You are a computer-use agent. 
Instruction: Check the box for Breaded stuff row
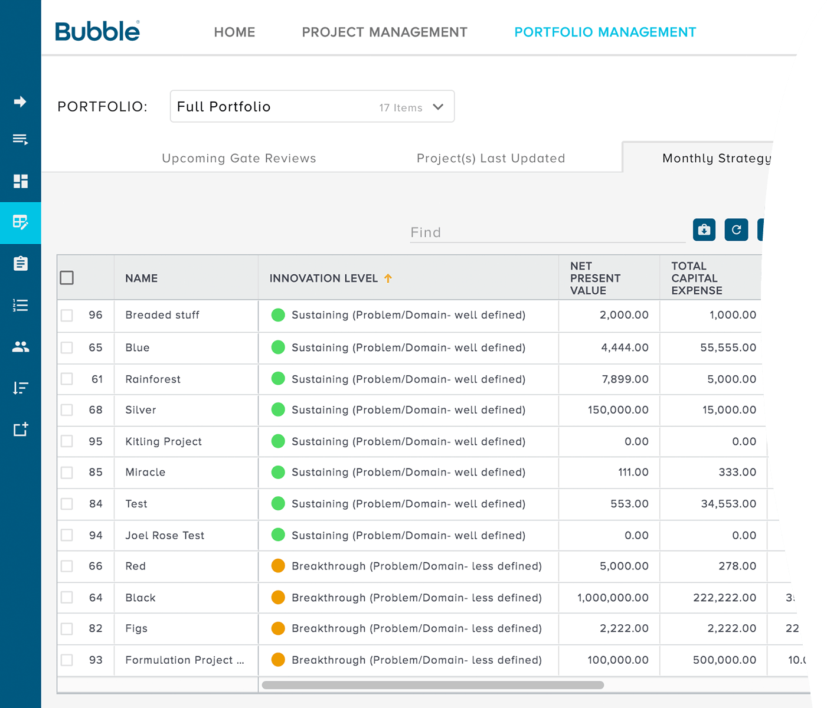click(67, 316)
